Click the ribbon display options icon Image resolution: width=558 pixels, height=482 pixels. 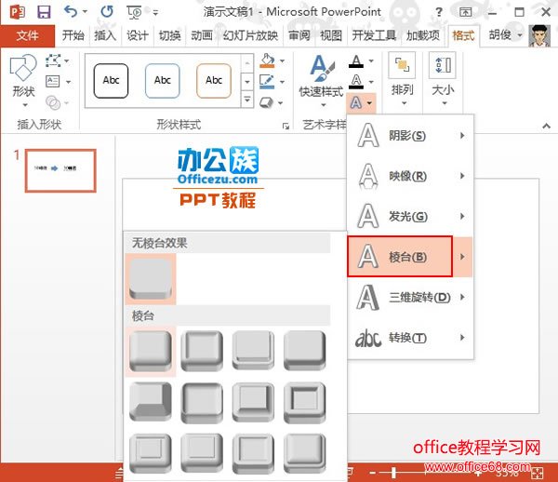click(x=465, y=12)
